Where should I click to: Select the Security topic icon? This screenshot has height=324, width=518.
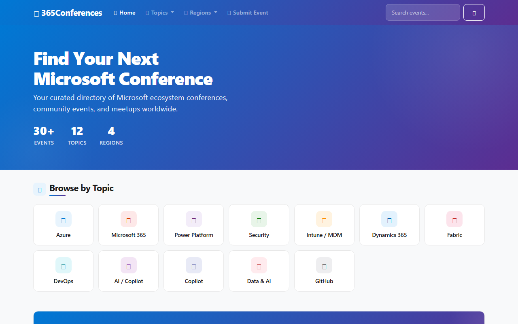click(259, 219)
